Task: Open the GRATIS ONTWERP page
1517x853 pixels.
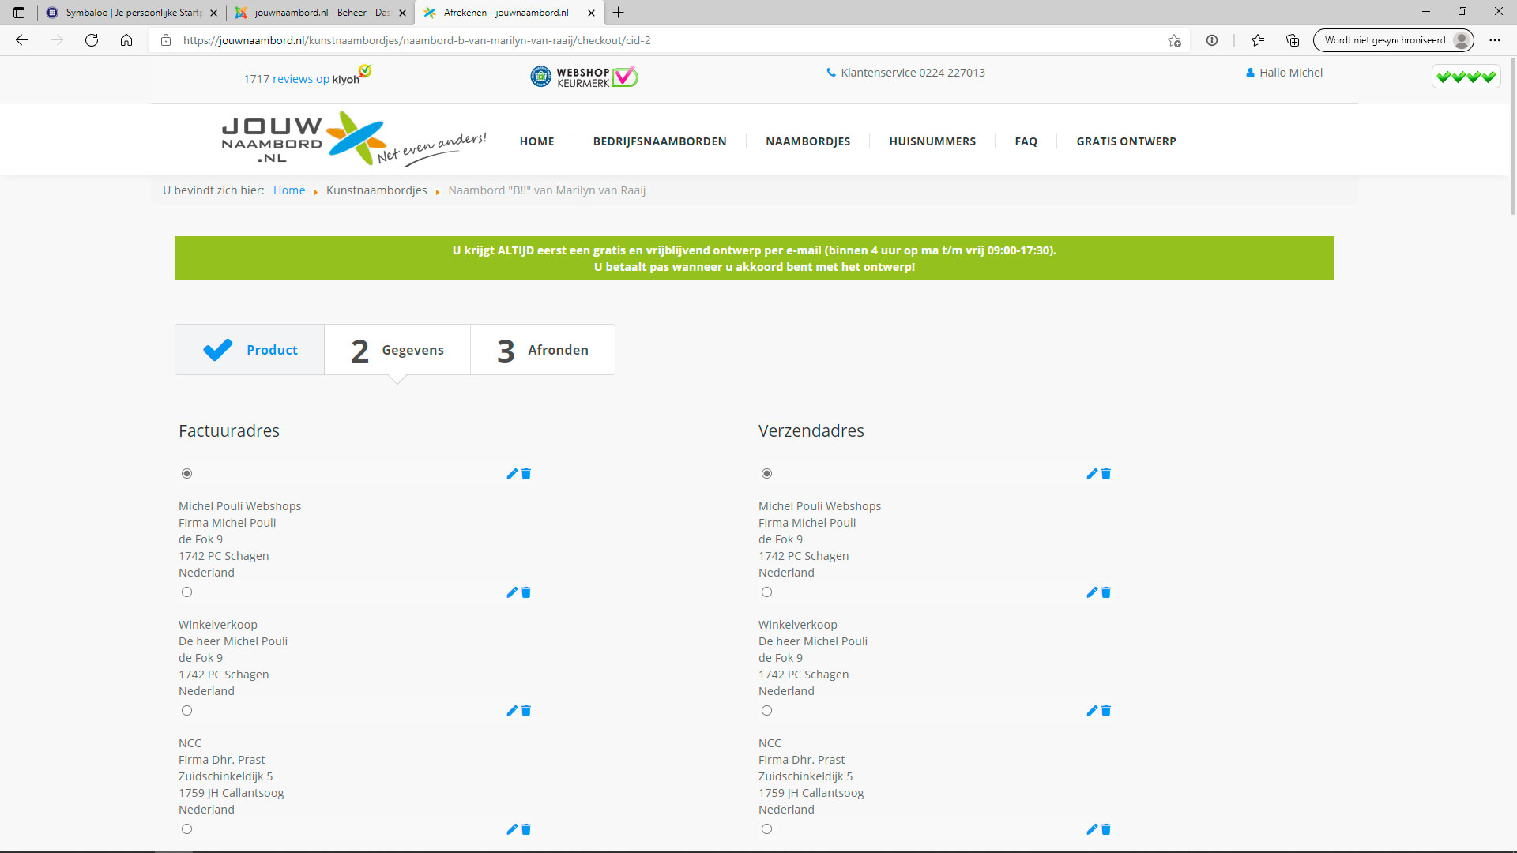Action: tap(1126, 141)
